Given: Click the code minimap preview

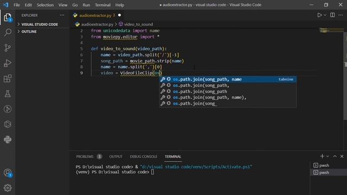Looking at the screenshot, I should pos(331,30).
